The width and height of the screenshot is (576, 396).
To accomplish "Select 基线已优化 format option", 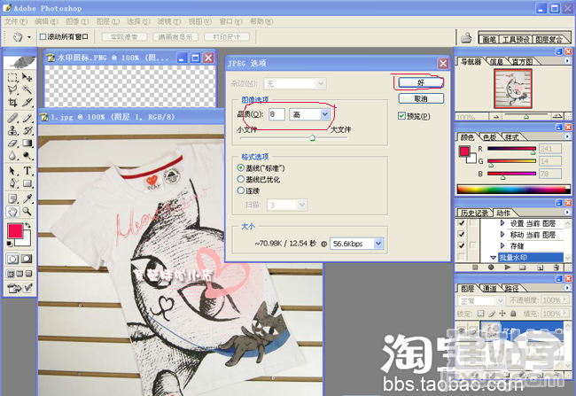I will 241,179.
